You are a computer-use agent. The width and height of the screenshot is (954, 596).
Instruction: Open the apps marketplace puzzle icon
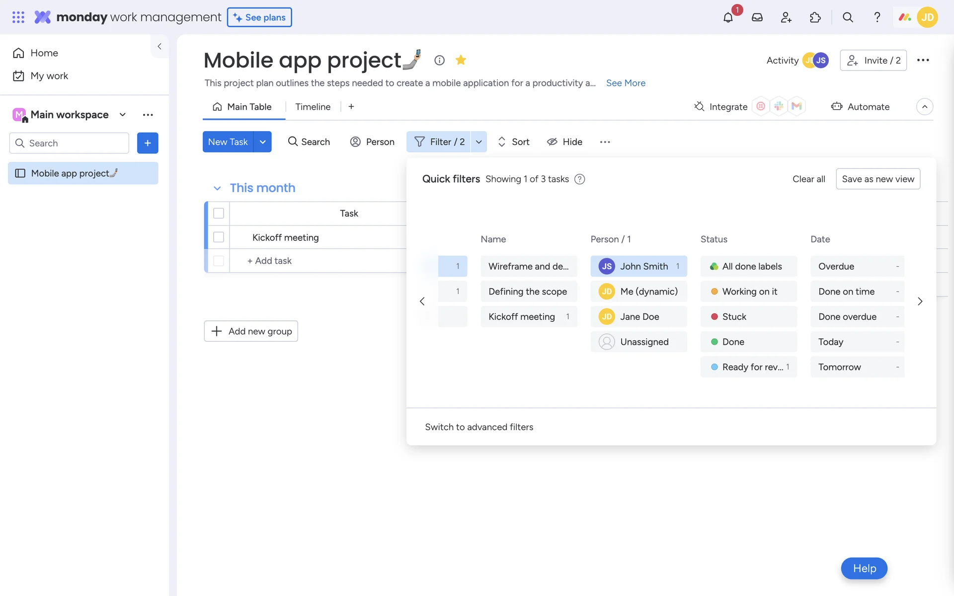(815, 17)
